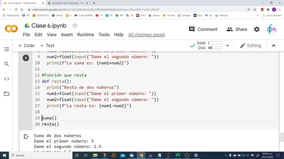Go to the browser home page

[22, 10]
